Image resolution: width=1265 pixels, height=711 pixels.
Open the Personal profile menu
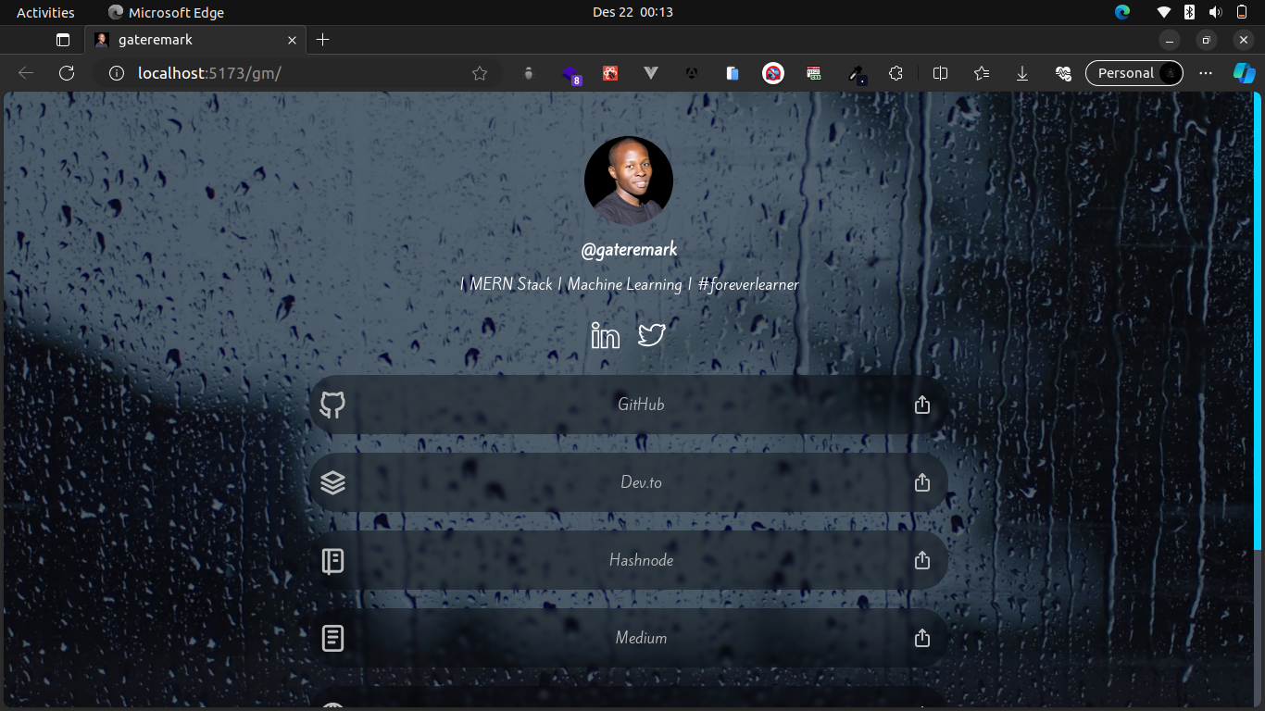(1134, 73)
